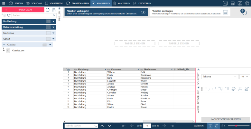Click the search down chevron
The height and width of the screenshot is (129, 251).
tap(110, 126)
